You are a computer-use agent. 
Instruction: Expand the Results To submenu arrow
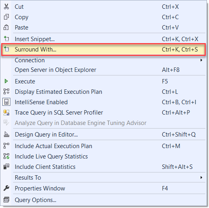point(201,177)
